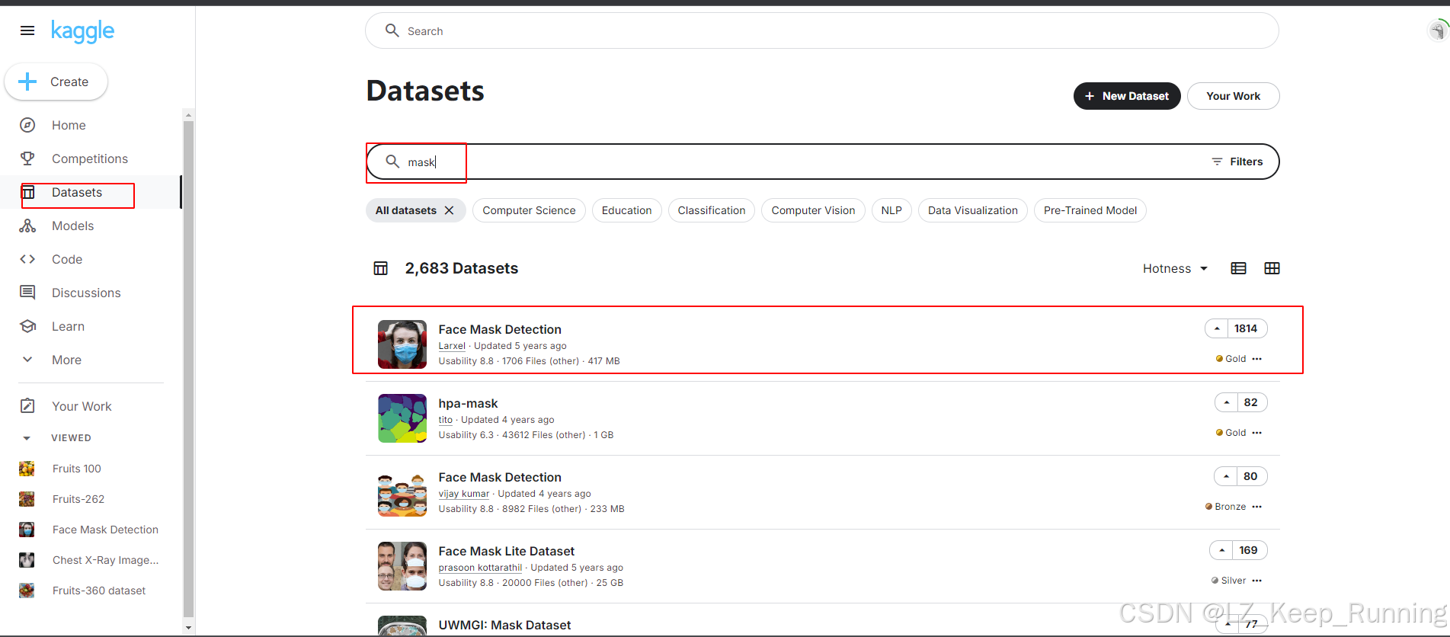Viewport: 1450px width, 637px height.
Task: Open the tito author profile link
Action: (x=446, y=420)
